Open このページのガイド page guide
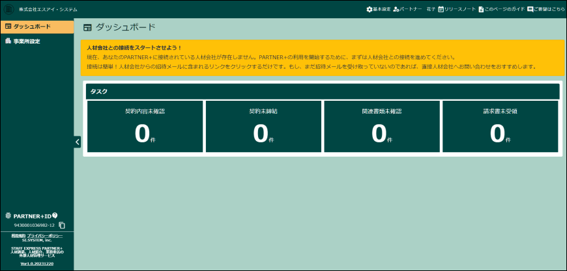Viewport: 567px width, 271px height. tap(502, 9)
